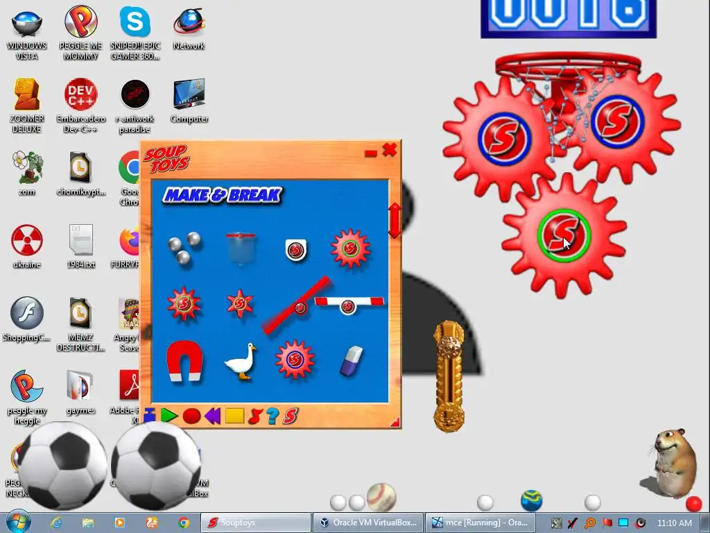Select the eraser tool in the toybox
710x533 pixels.
[352, 361]
